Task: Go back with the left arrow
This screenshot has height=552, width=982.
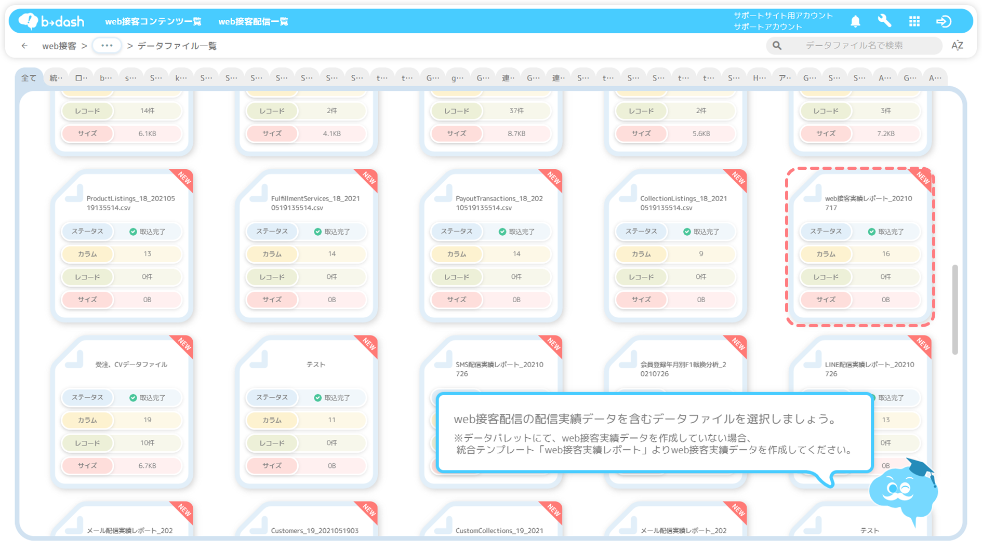Action: [24, 46]
